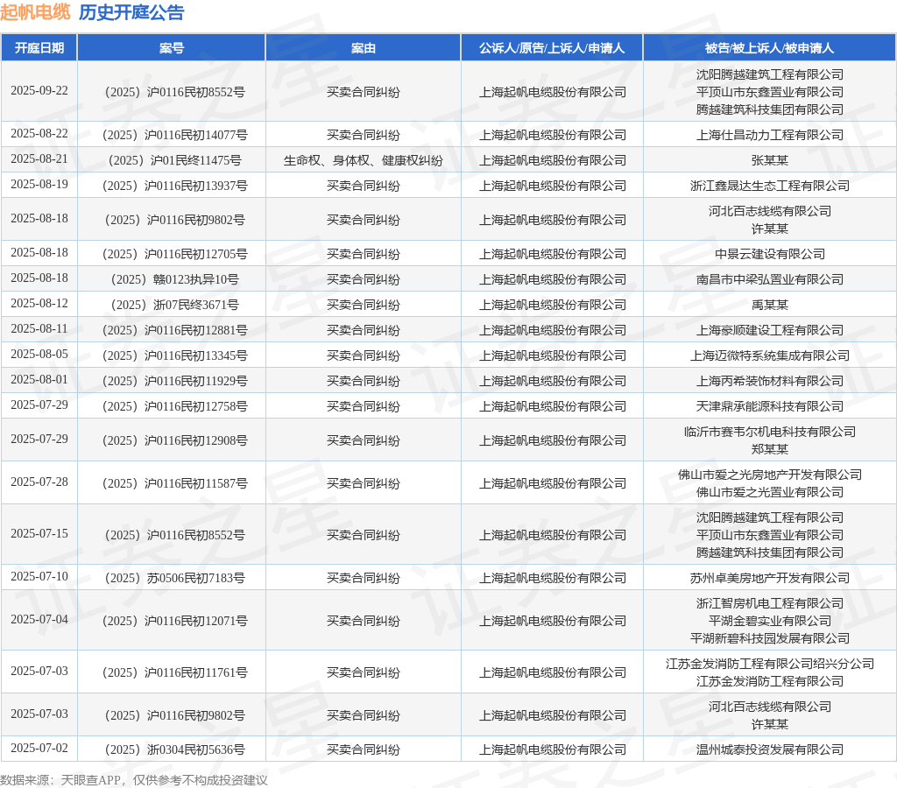Screen dimensions: 897x788
Task: Click case number 沪0116民初13937号
Action: [x=174, y=186]
